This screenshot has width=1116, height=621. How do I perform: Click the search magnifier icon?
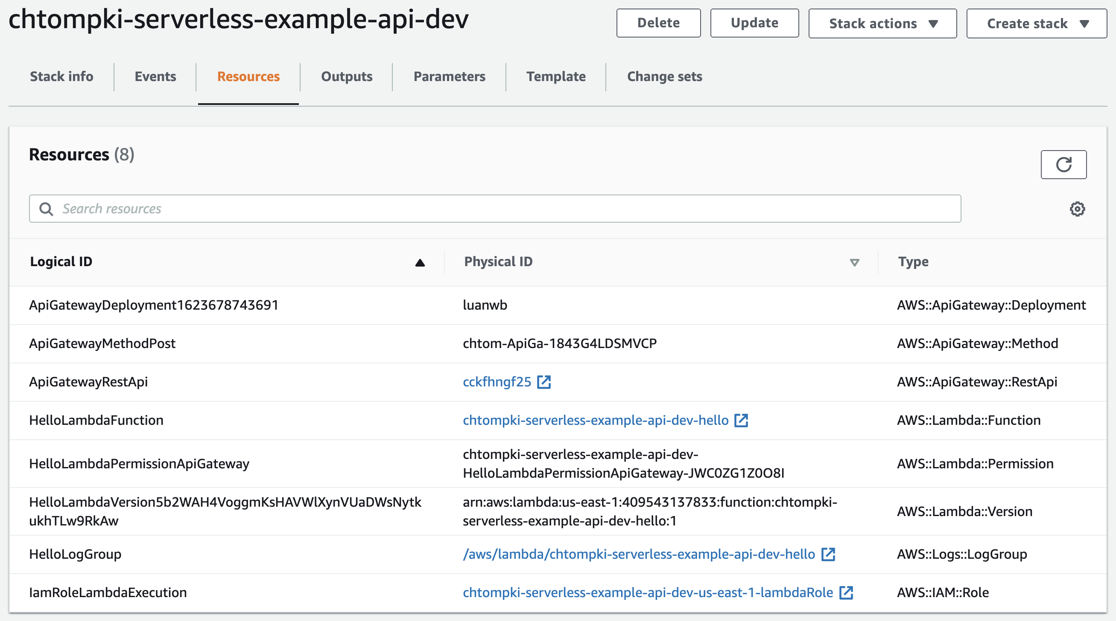tap(46, 209)
